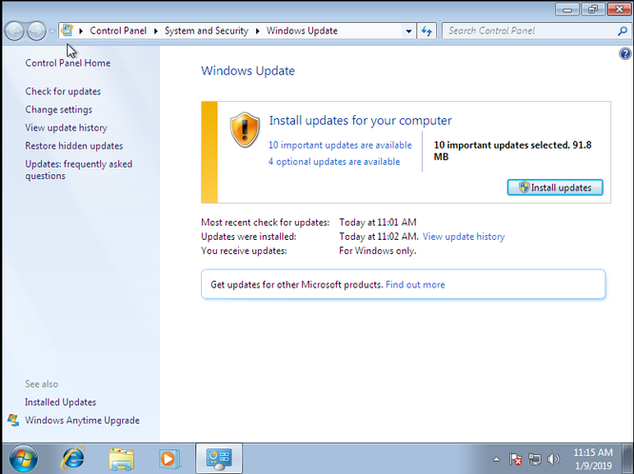This screenshot has height=474, width=634.
Task: Show hidden tray icons arrow
Action: 496,459
